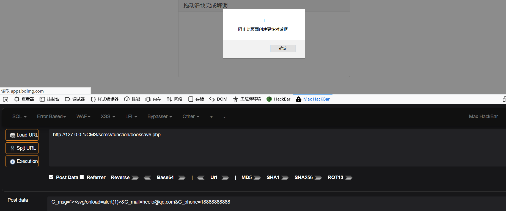This screenshot has height=211, width=506.
Task: Click the element picker icon in devtools
Action: click(x=5, y=99)
